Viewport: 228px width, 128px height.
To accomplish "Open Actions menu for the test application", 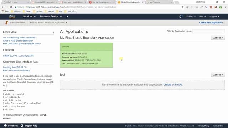I will [218, 75].
